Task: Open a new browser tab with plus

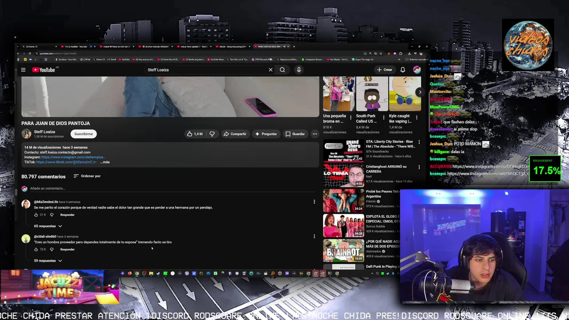Action: pos(294,46)
